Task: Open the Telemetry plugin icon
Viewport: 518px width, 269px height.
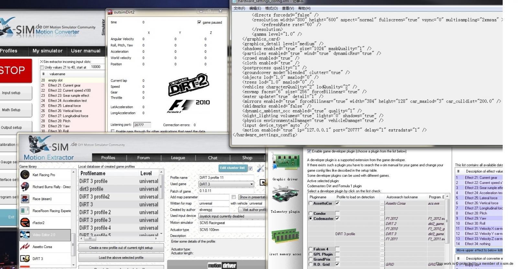Action: coord(285,195)
